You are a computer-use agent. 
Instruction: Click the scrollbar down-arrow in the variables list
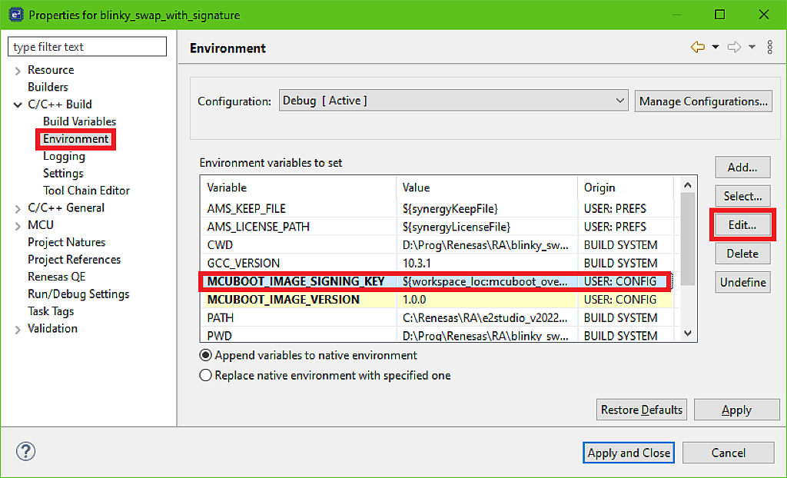point(689,332)
